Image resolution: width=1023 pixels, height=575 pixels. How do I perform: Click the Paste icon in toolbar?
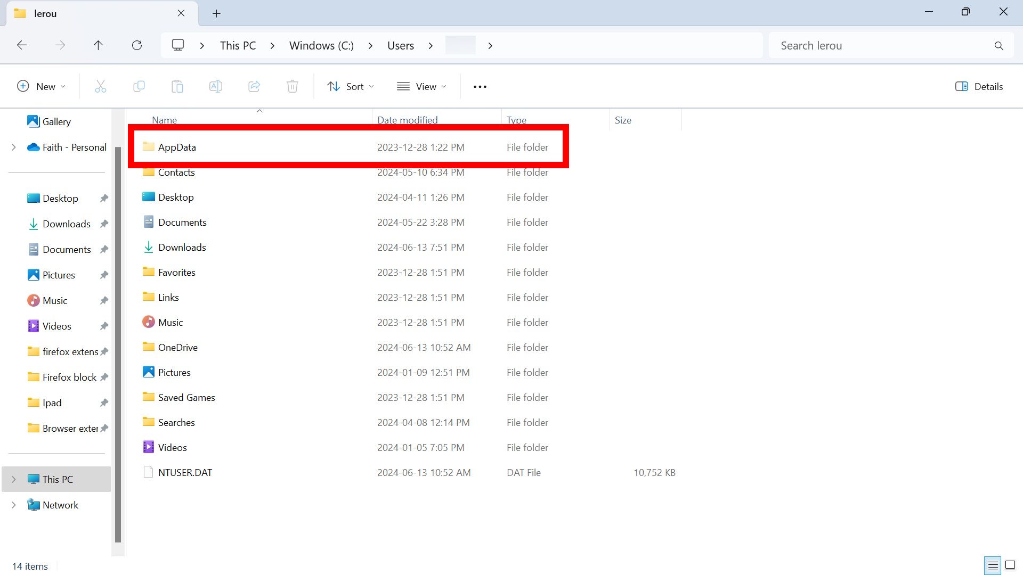tap(178, 86)
